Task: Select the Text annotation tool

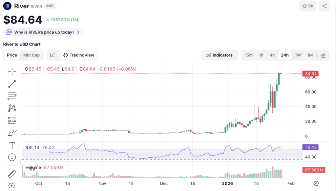Action: pyautogui.click(x=12, y=145)
